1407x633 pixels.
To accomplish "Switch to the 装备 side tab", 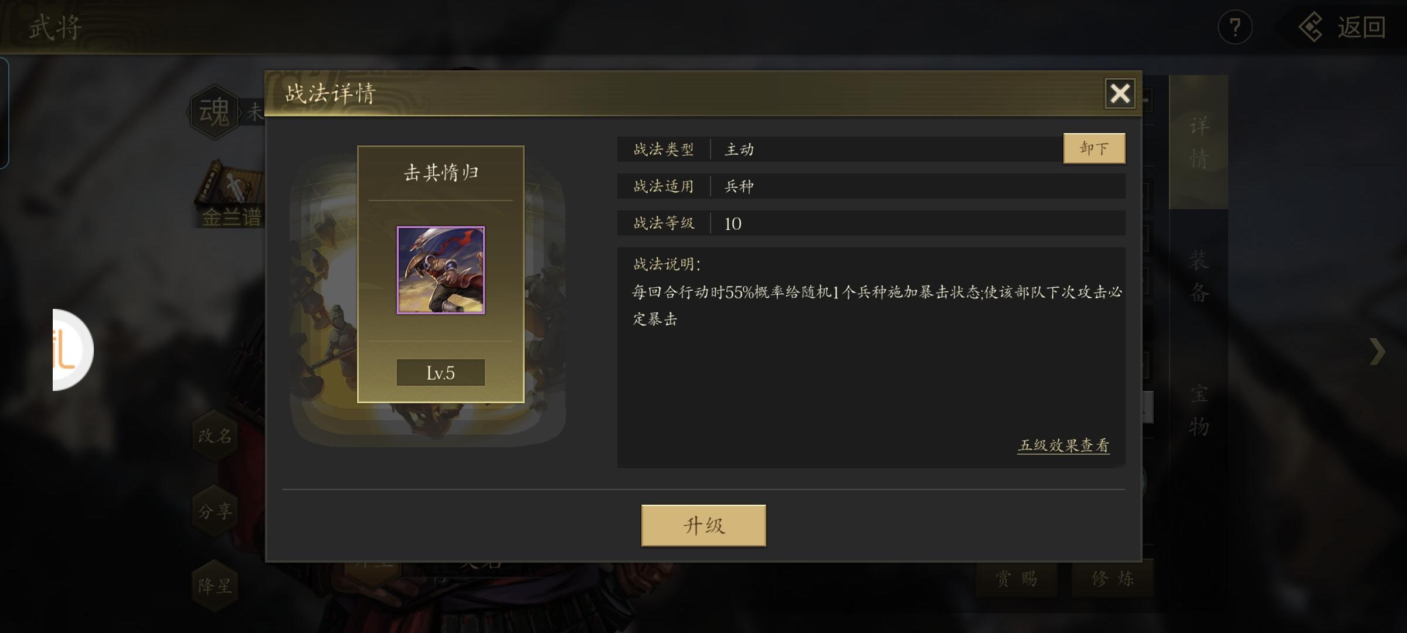I will (1198, 276).
